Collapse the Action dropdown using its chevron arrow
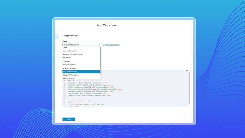The width and height of the screenshot is (245, 138). pos(99,45)
